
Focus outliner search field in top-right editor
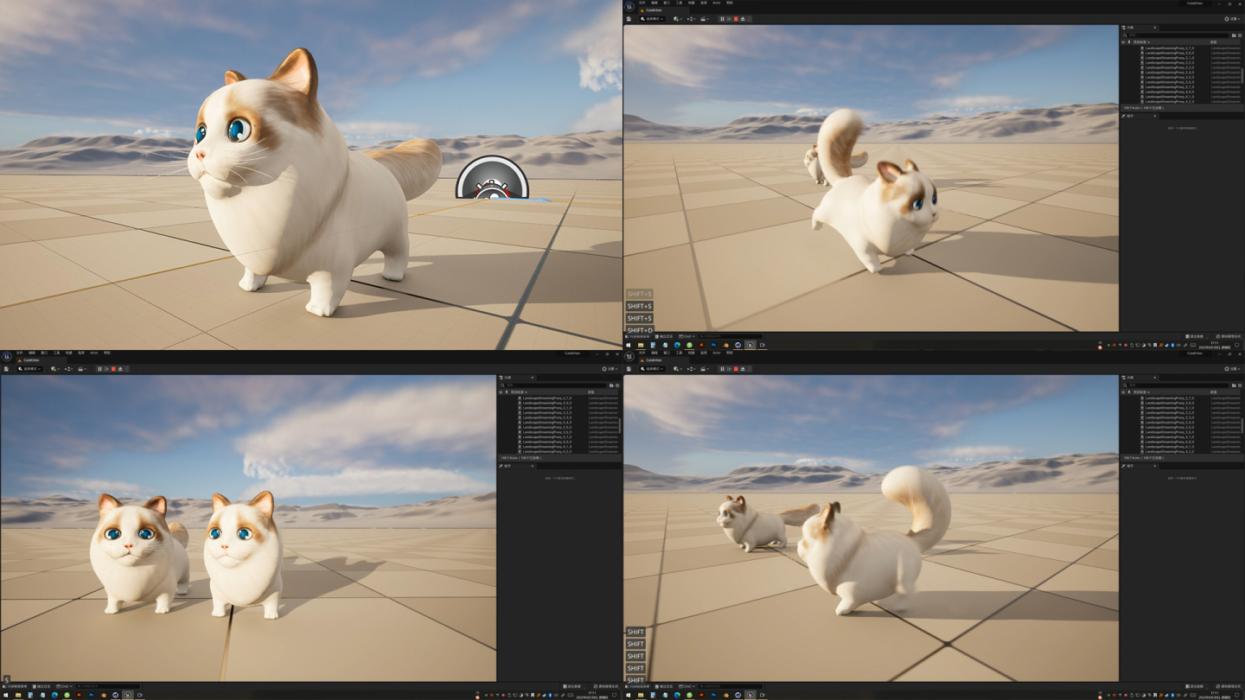(1176, 35)
